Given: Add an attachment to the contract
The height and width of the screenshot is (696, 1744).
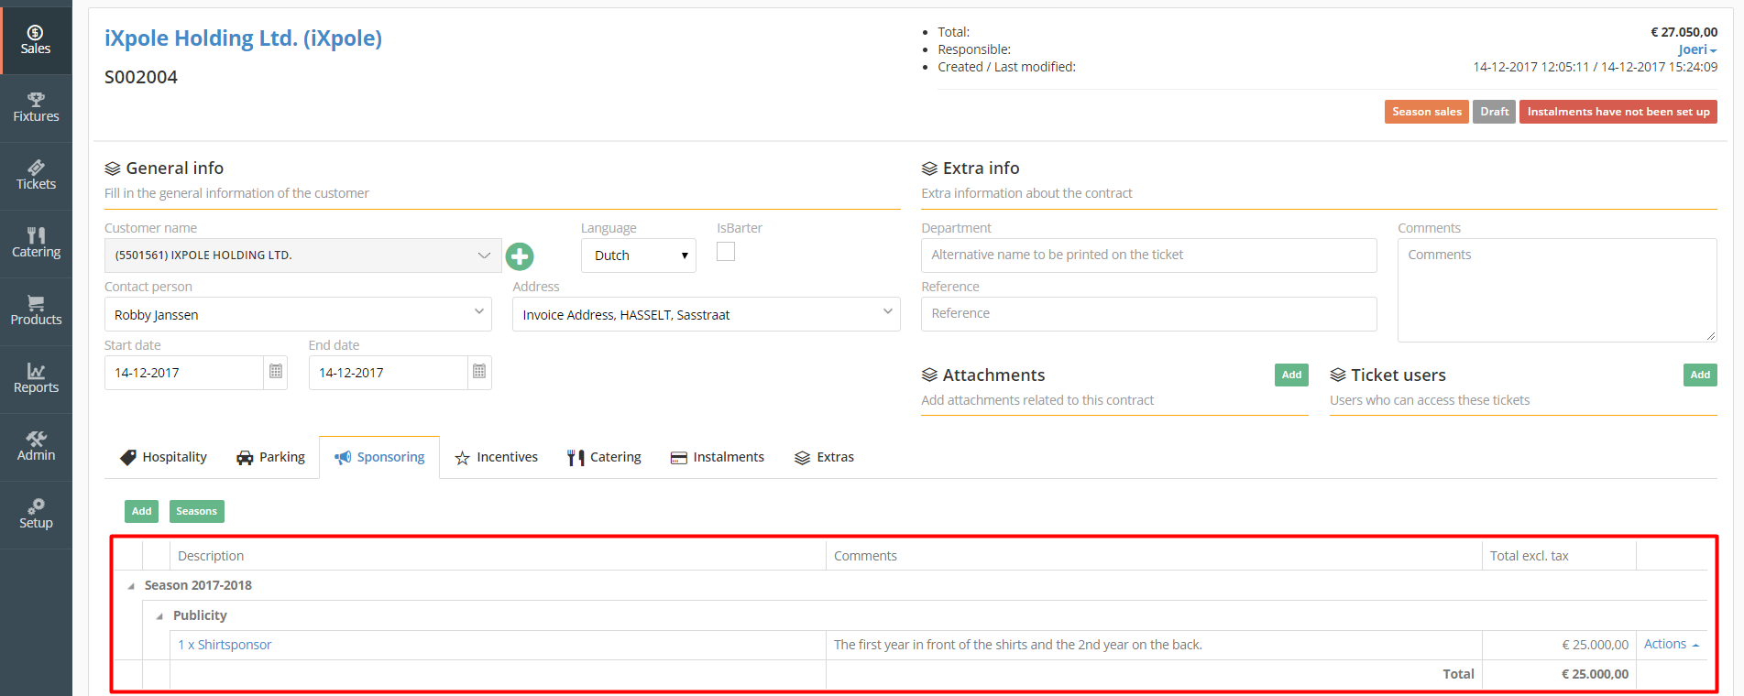Looking at the screenshot, I should point(1291,375).
